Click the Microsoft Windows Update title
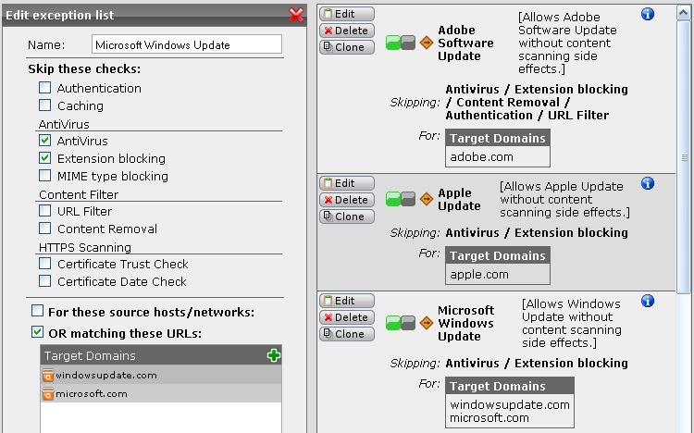 465,323
